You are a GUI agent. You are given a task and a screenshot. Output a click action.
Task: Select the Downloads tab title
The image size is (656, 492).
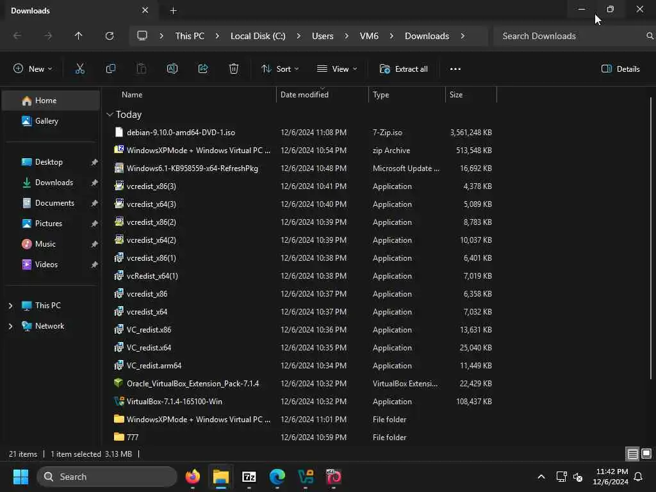[30, 11]
